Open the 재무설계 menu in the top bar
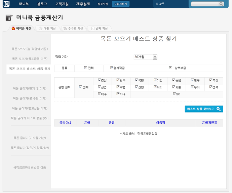This screenshot has height=193, width=232. coord(83,4)
